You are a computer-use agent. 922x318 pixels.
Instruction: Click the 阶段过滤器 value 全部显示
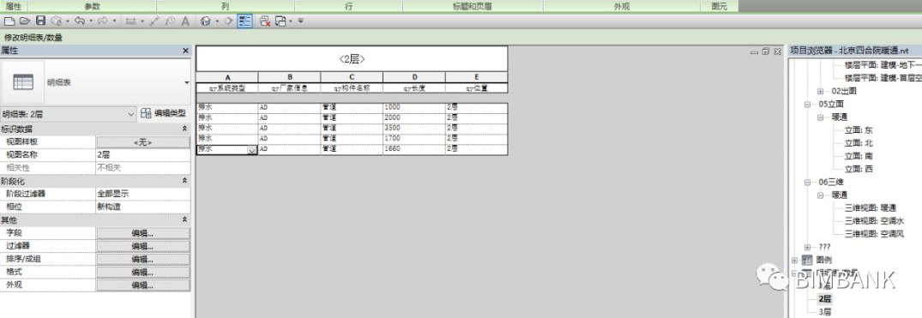[x=143, y=194]
